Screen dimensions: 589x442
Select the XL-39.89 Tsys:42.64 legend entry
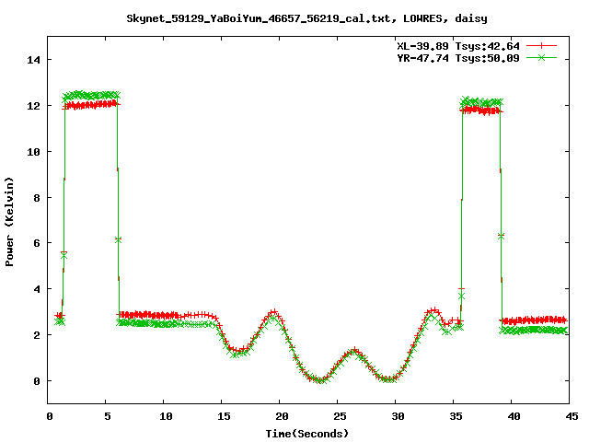pos(458,46)
